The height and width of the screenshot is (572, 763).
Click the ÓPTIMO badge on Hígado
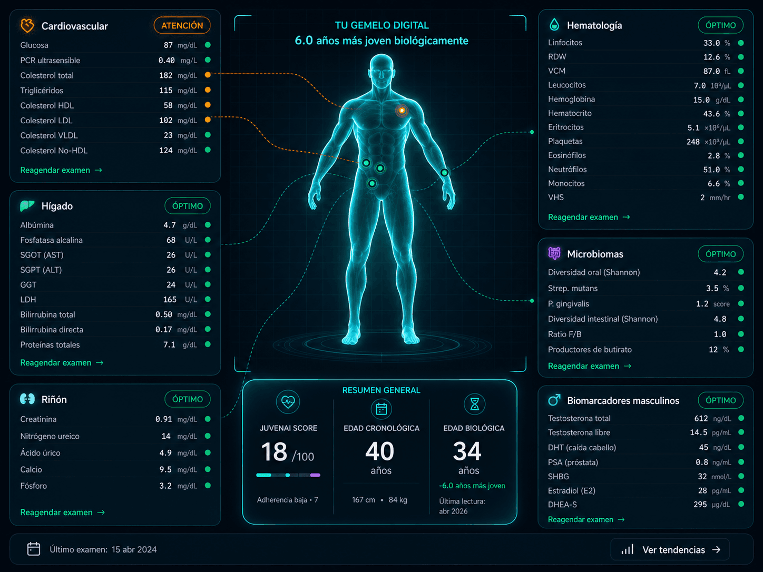click(188, 206)
